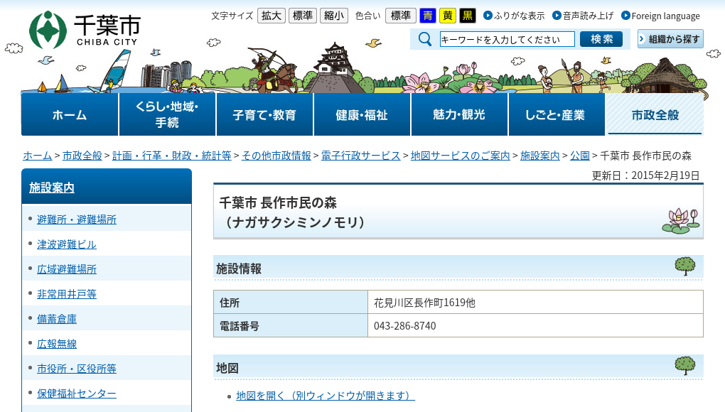Reset color scheme with 標準 swatch
Screen dimensions: 725x412
tap(400, 15)
